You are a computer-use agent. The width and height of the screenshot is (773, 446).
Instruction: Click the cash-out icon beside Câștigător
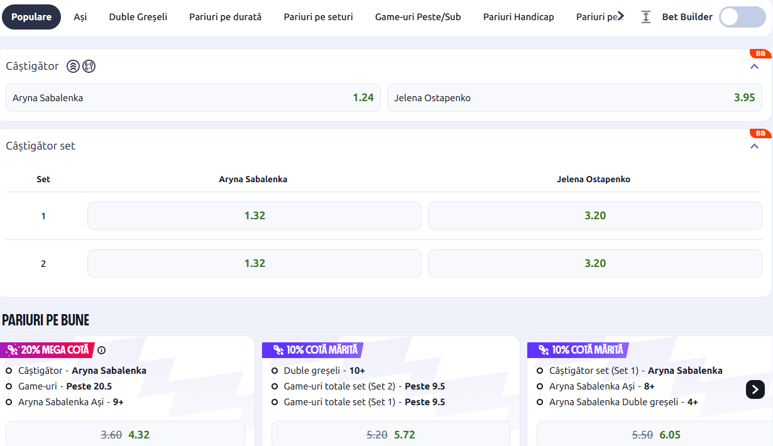point(73,66)
